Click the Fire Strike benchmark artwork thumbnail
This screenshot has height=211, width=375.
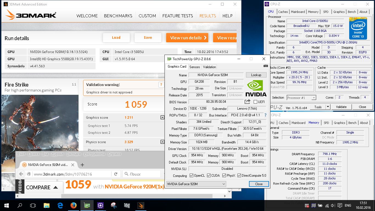point(40,123)
